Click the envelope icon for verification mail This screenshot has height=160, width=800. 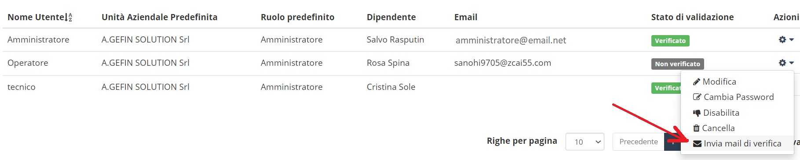(x=697, y=144)
